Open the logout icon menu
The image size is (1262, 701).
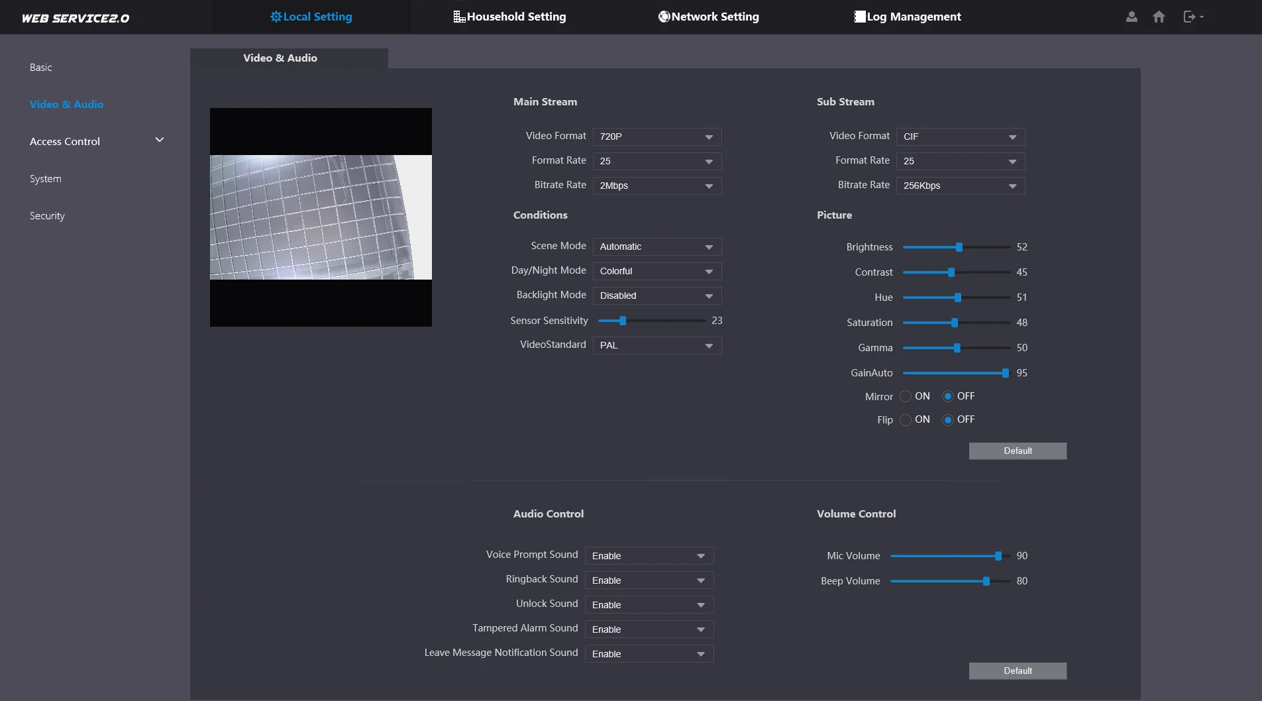coord(1193,17)
